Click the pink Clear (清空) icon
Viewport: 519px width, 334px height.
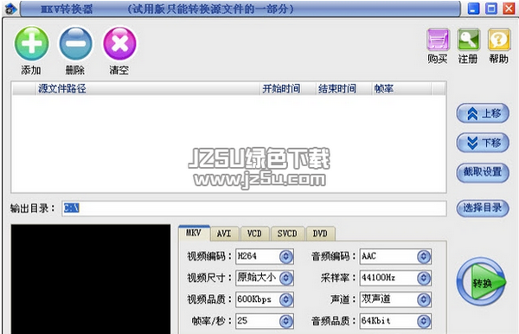pos(119,43)
